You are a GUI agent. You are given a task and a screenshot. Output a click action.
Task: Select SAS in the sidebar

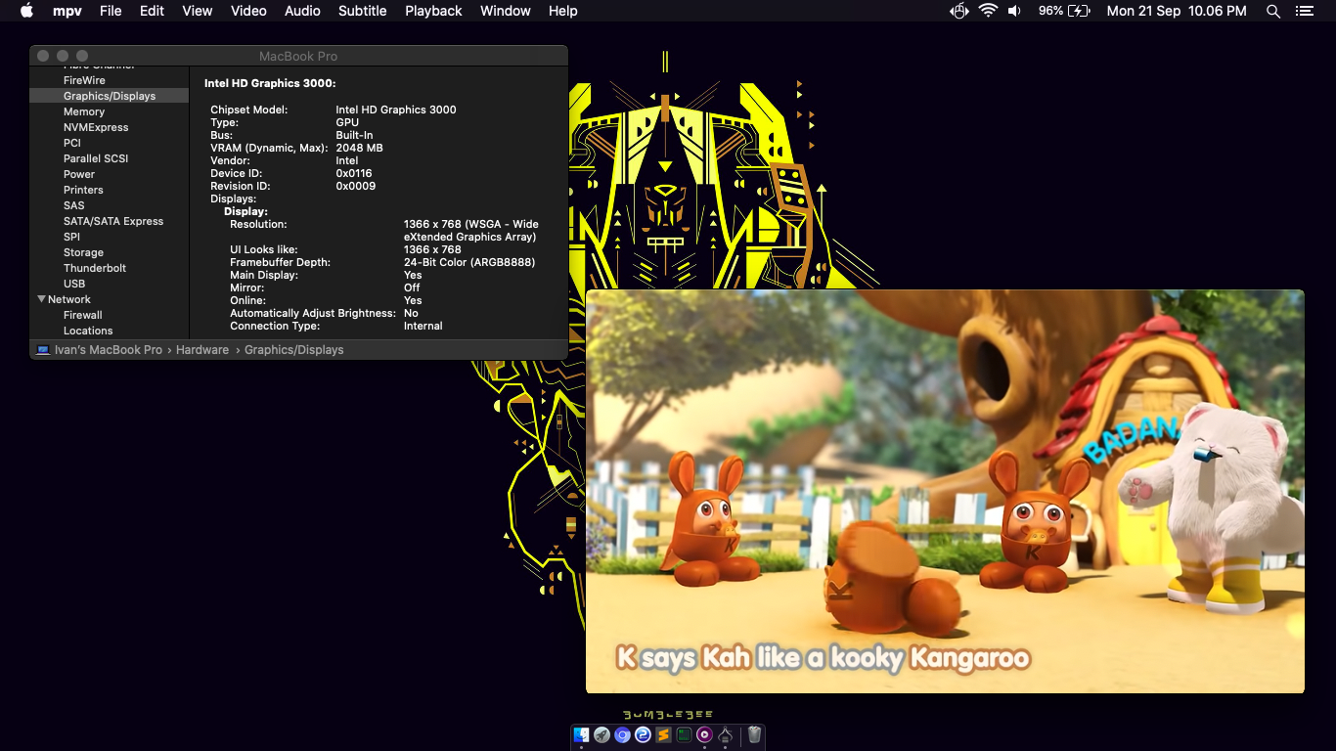click(74, 205)
